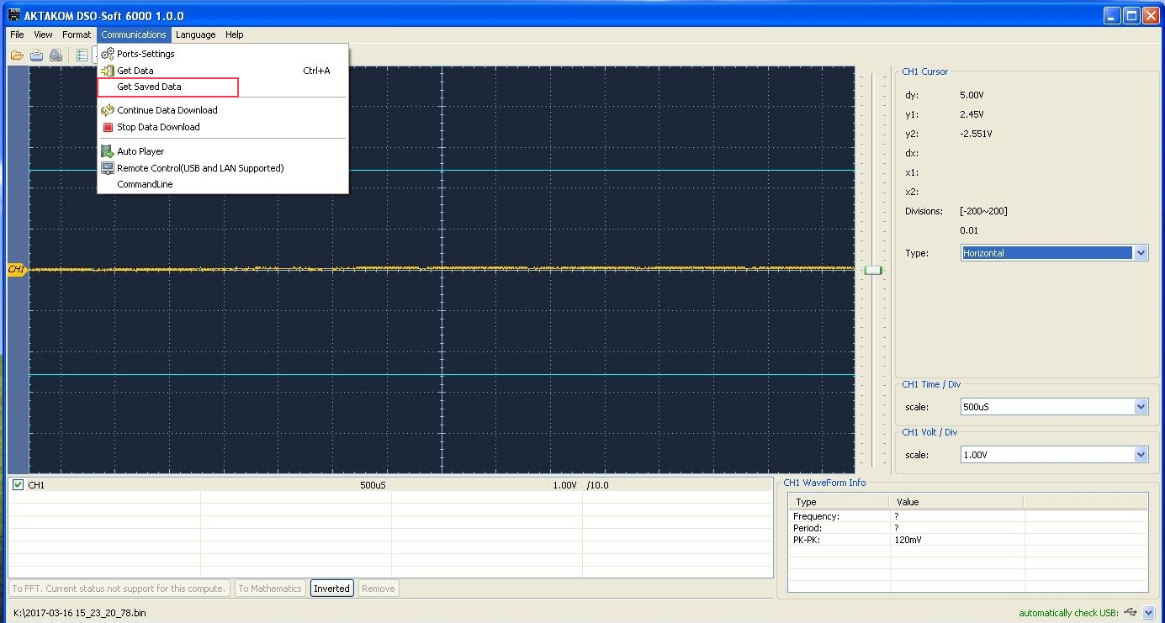This screenshot has width=1165, height=623.
Task: Open Ports-Settings from the Communications menu
Action: click(x=146, y=54)
